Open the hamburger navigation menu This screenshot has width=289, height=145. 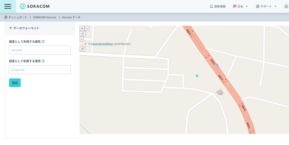8,6
